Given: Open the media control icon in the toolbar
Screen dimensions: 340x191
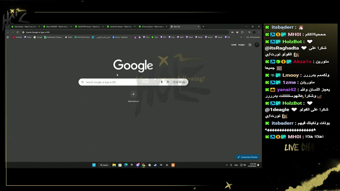Looking at the screenshot, I should [x=249, y=32].
